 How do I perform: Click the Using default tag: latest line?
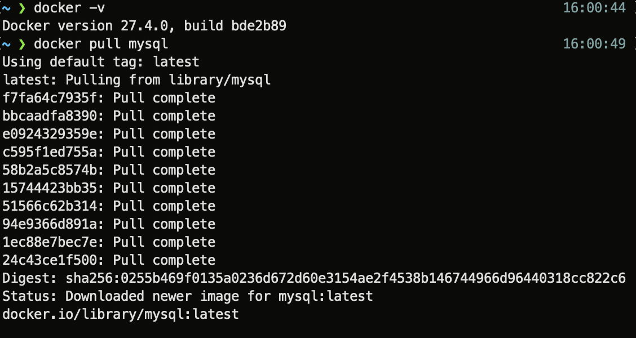pos(101,62)
